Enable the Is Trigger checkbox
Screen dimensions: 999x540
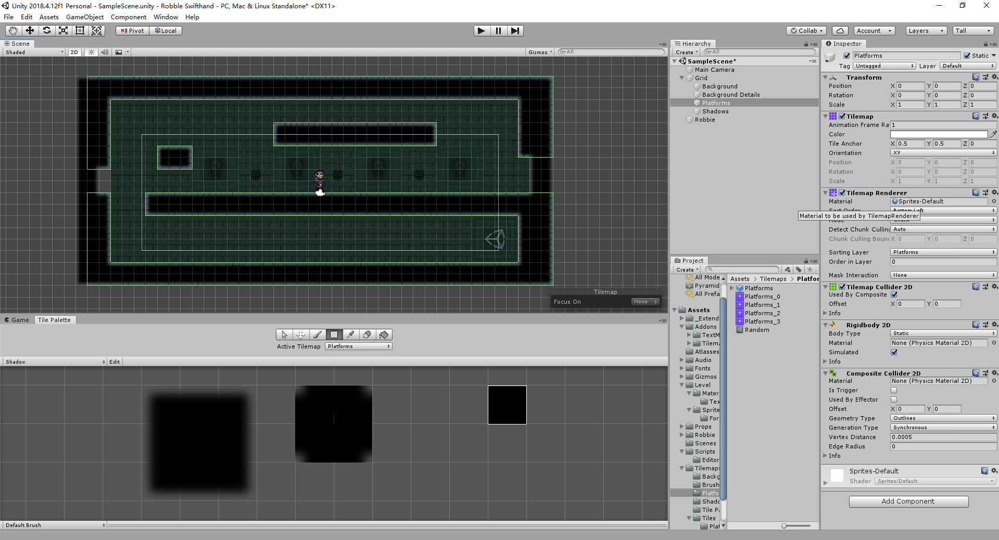(x=894, y=390)
